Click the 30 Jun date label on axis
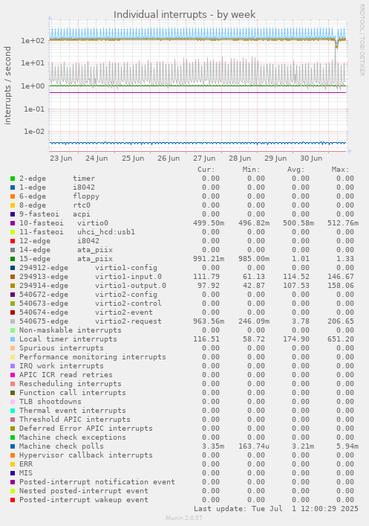Viewport: 369px width, 526px height. click(311, 158)
